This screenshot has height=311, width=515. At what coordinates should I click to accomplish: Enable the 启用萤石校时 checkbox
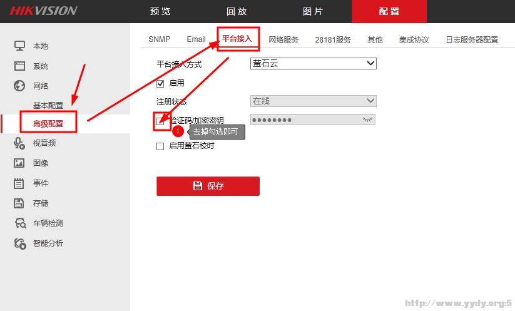tap(160, 146)
